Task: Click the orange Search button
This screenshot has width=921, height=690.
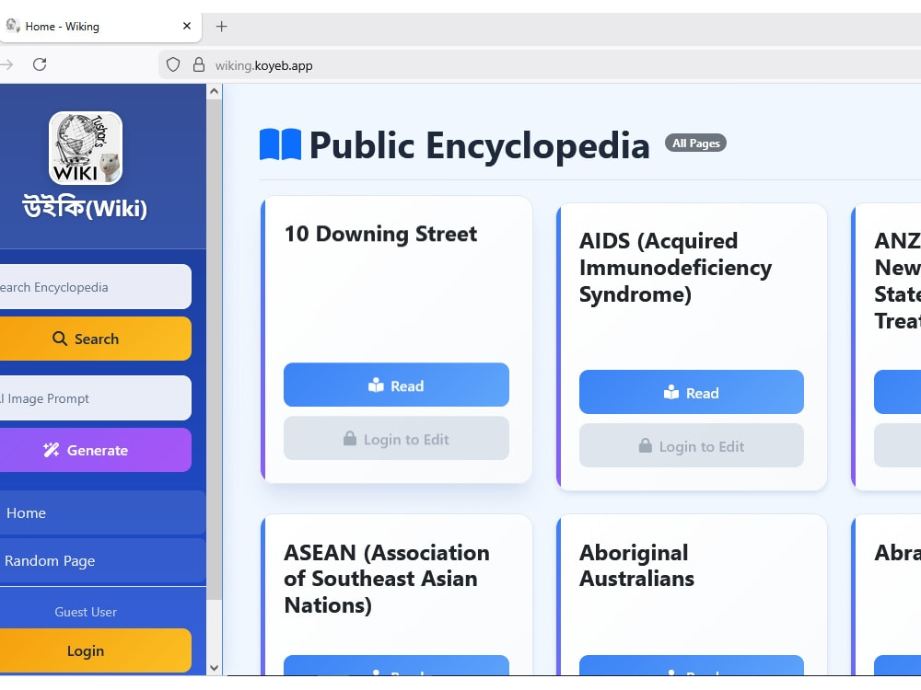Action: click(x=95, y=339)
